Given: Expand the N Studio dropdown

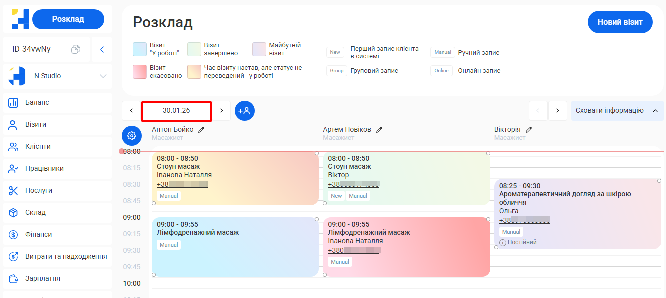Looking at the screenshot, I should [x=103, y=76].
